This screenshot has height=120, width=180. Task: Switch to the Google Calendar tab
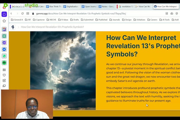pos(37,7)
